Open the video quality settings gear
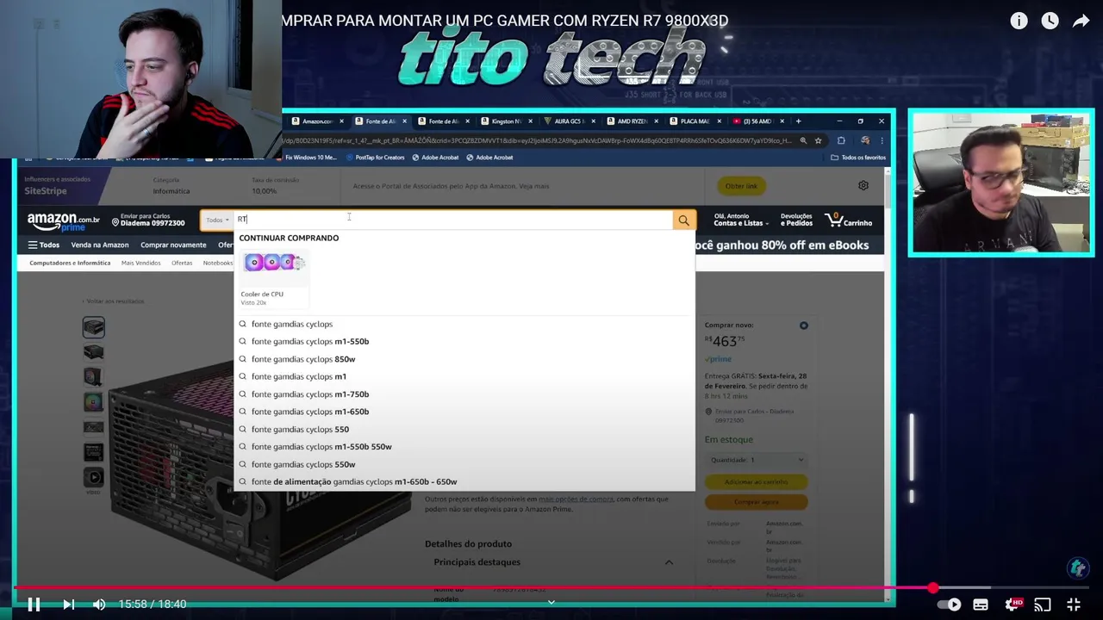 pos(1013,604)
